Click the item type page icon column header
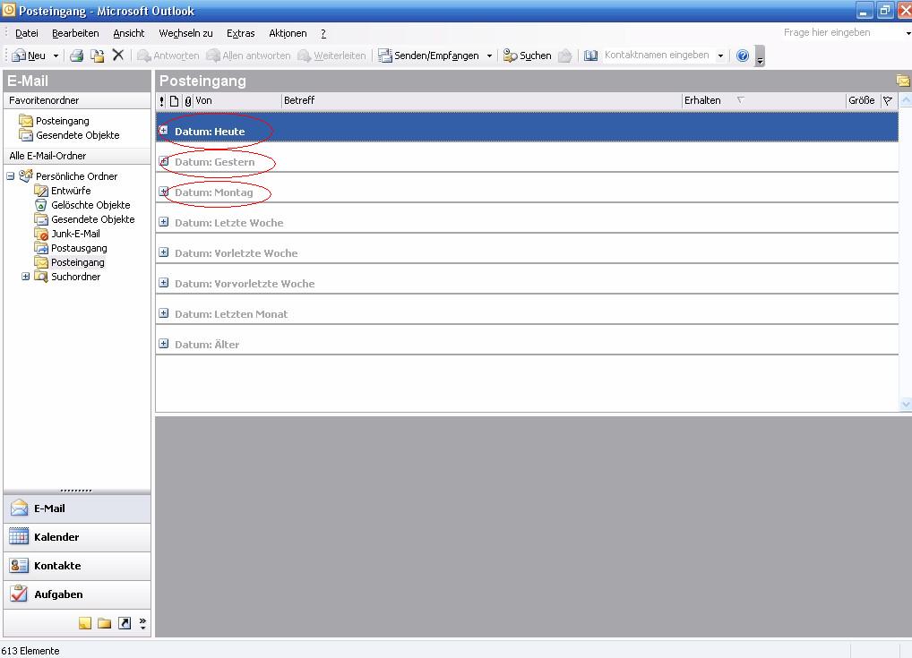Viewport: 912px width, 658px height. [x=174, y=101]
